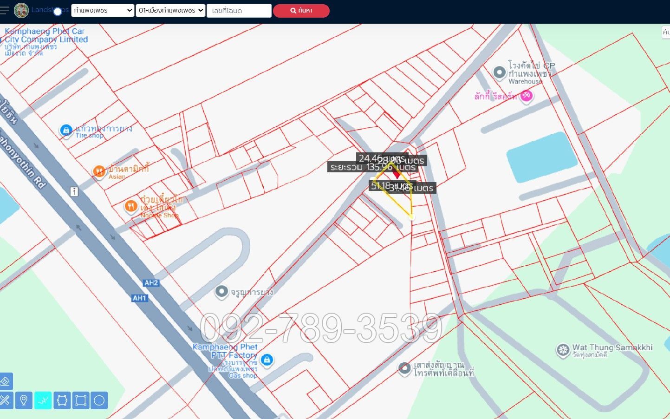Select the polygon drawing tool
The image size is (670, 419).
point(62,400)
